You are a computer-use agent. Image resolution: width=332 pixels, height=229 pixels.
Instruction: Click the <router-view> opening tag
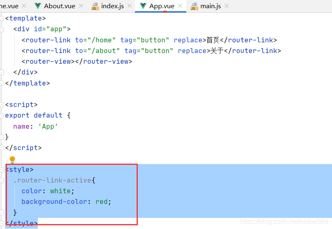click(x=48, y=62)
